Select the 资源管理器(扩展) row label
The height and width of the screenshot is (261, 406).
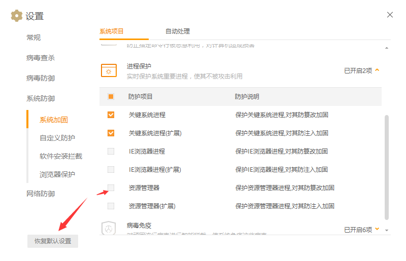coord(152,206)
